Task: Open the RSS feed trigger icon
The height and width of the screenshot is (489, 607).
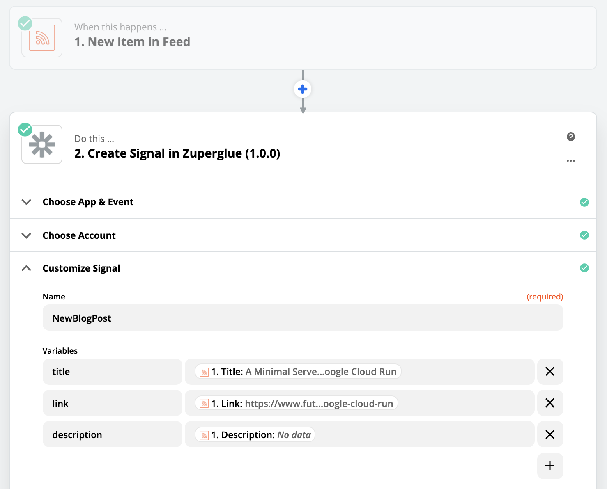Action: tap(42, 38)
